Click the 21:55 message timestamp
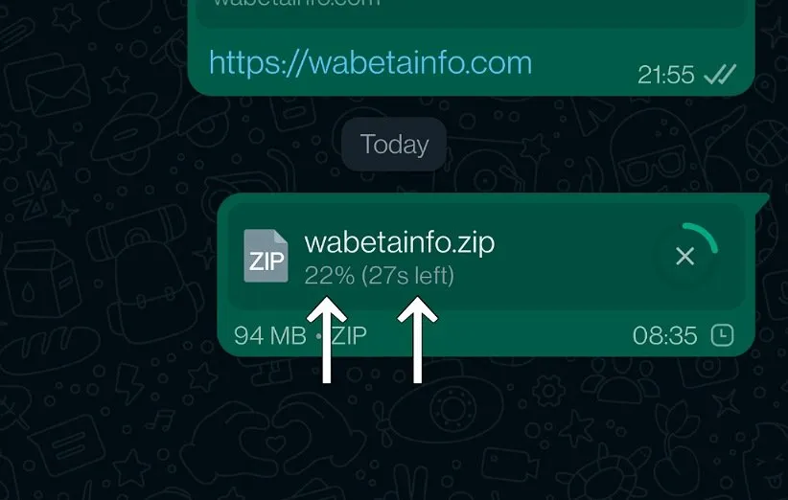Viewport: 788px width, 500px height. 666,76
